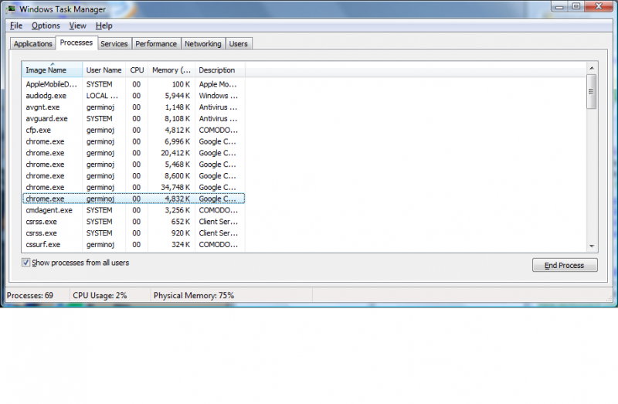Open the Performance tab
This screenshot has width=618, height=404.
pyautogui.click(x=156, y=44)
